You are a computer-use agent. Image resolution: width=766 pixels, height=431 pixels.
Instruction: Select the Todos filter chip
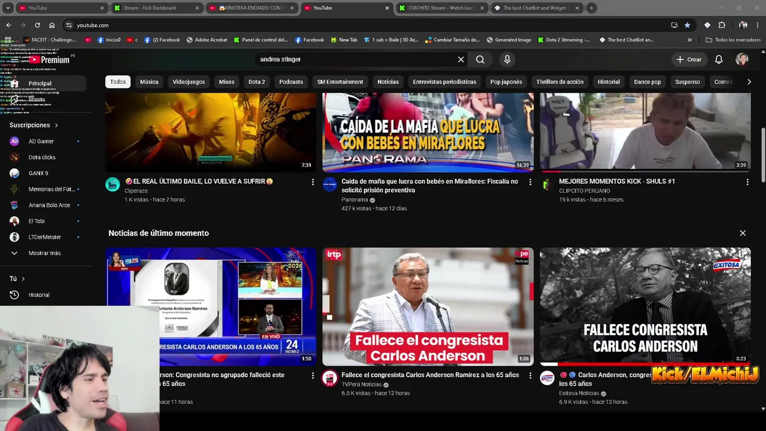118,82
